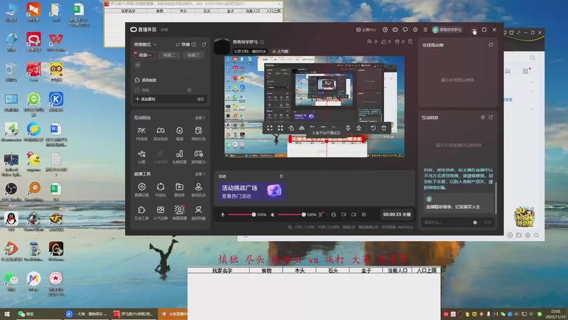Open the popularity treasure box icon
Screen dimensions: 568x320
coord(160,213)
